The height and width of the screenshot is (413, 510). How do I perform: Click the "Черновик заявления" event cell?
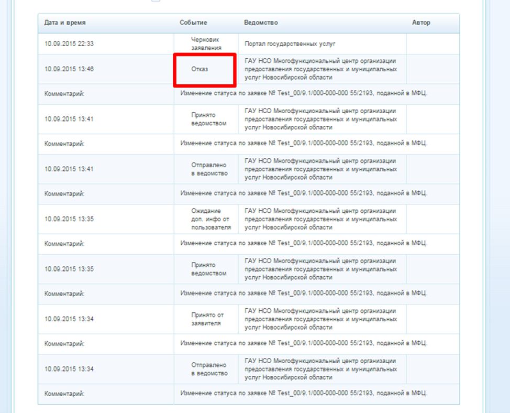(x=206, y=44)
